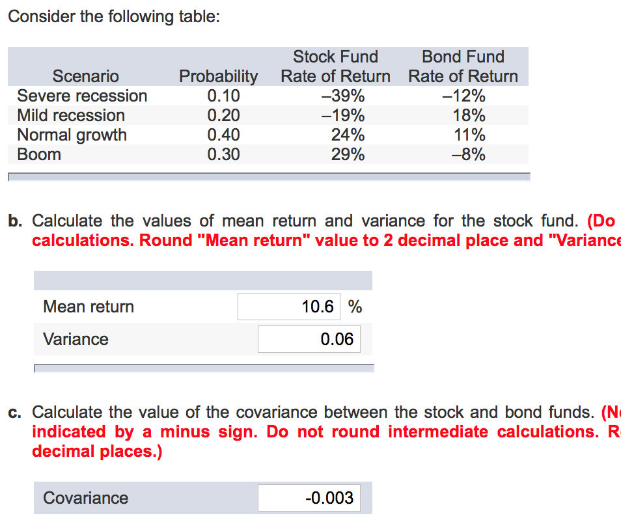The width and height of the screenshot is (621, 522).
Task: Select the Bond Fund Rate of Return header
Action: (463, 66)
